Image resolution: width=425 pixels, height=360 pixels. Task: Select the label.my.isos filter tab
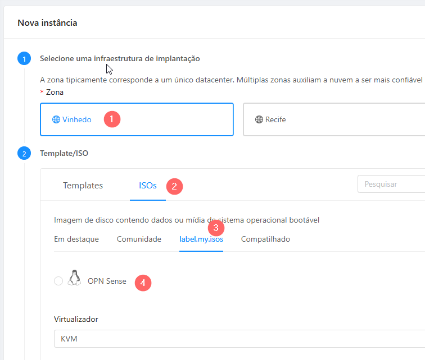tap(201, 239)
